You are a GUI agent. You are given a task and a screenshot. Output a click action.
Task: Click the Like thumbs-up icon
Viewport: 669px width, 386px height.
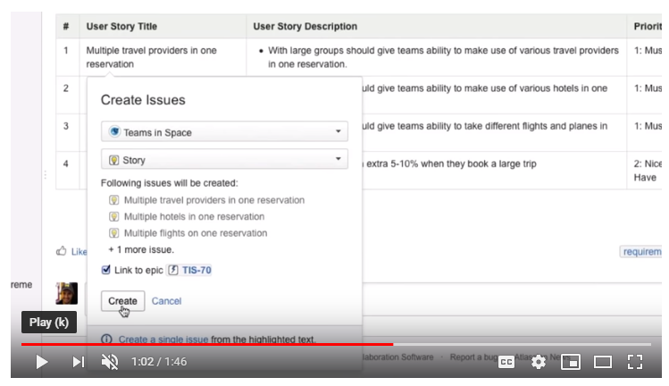click(x=61, y=251)
